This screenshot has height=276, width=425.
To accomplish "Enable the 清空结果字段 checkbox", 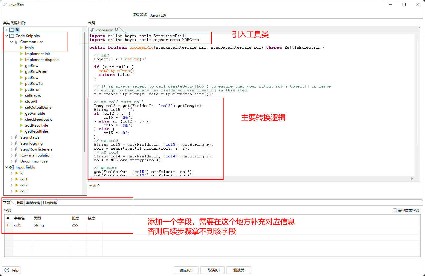I will (x=395, y=211).
